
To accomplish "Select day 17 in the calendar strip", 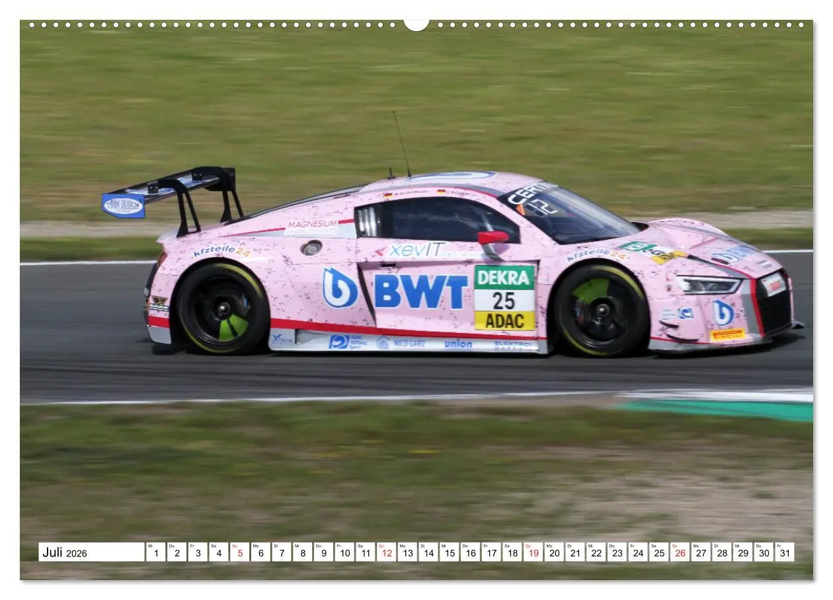I will point(491,552).
